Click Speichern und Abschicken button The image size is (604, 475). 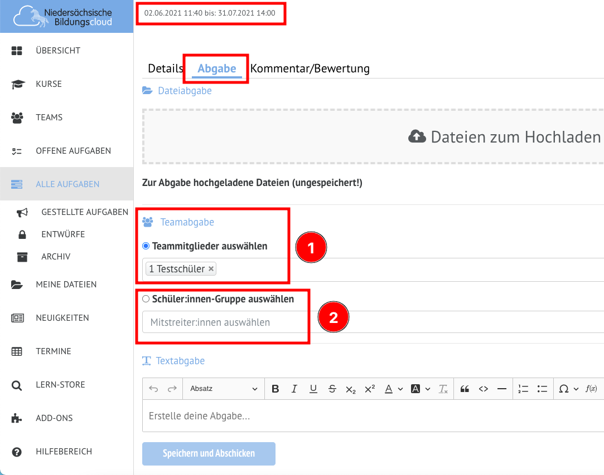point(209,453)
